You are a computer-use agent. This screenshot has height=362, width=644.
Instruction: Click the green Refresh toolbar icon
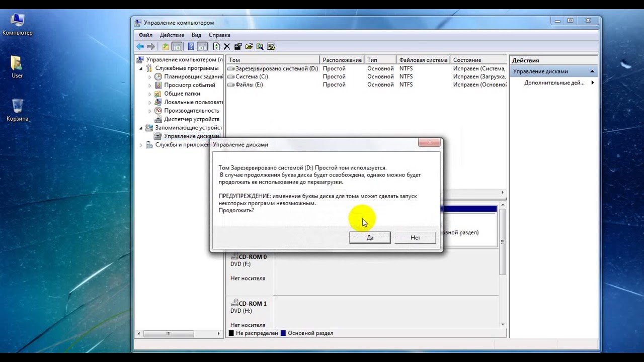tap(216, 47)
